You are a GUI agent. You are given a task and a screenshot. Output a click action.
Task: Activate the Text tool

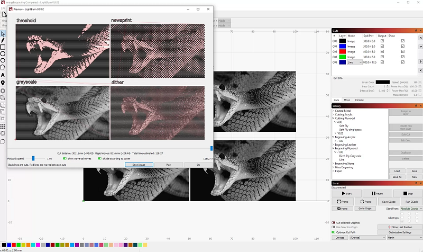(x=3, y=75)
